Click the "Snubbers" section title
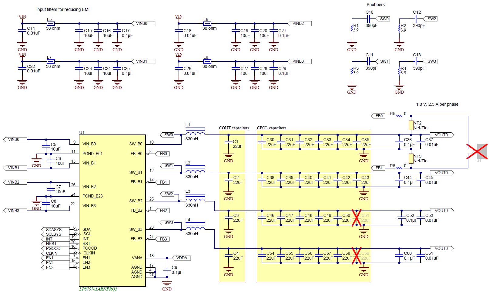 (x=375, y=5)
